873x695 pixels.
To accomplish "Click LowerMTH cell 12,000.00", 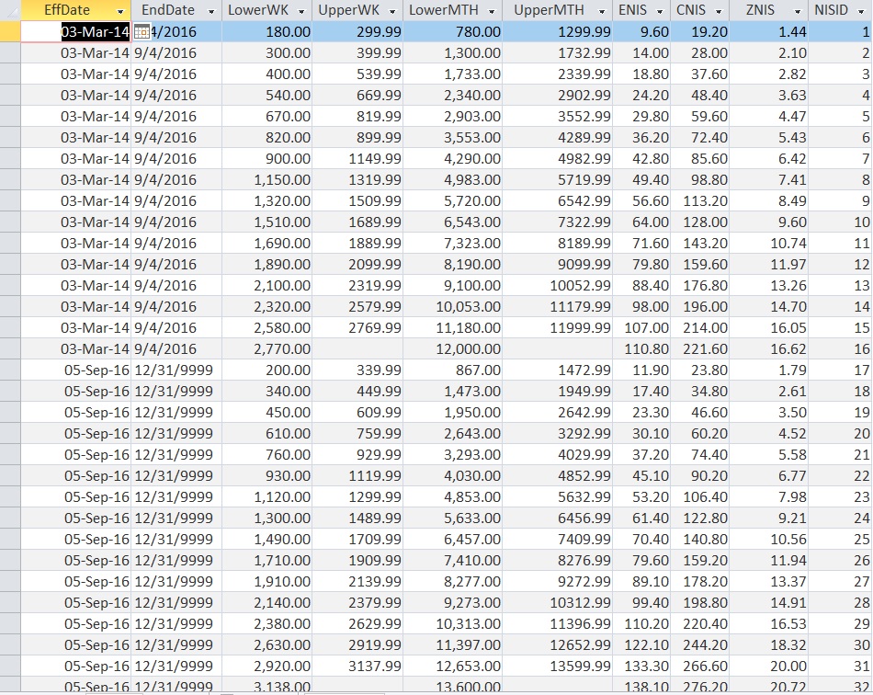I will [x=453, y=349].
